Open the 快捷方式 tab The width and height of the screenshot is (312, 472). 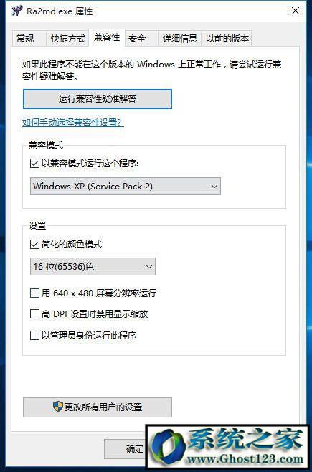pyautogui.click(x=67, y=39)
